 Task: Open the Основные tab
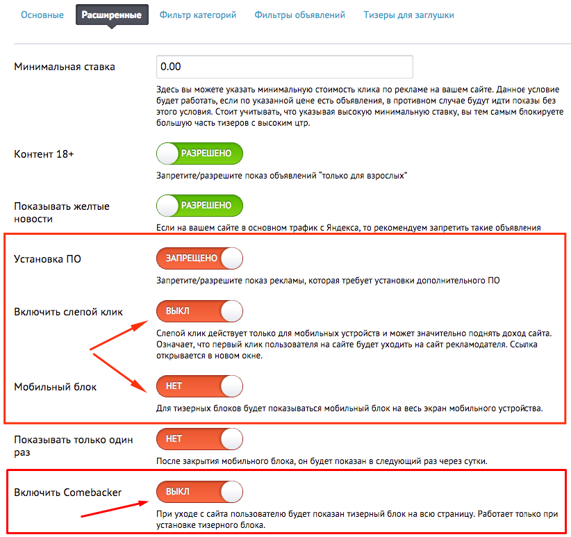coord(42,15)
